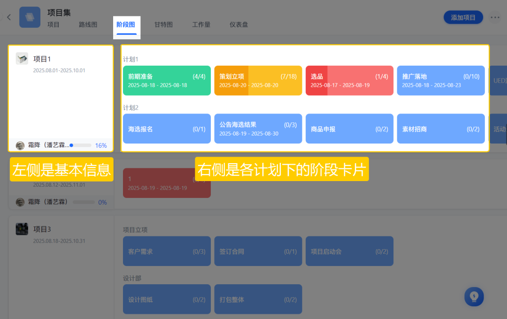Screen dimensions: 507x319
Task: Click the 项目1 thumbnail icon
Action: 22,59
